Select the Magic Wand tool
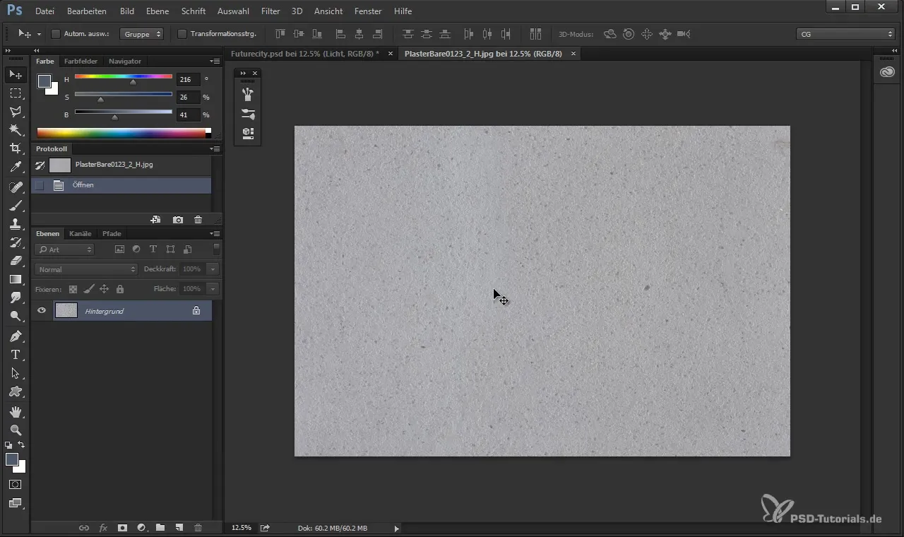Viewport: 904px width, 537px height. pos(16,130)
